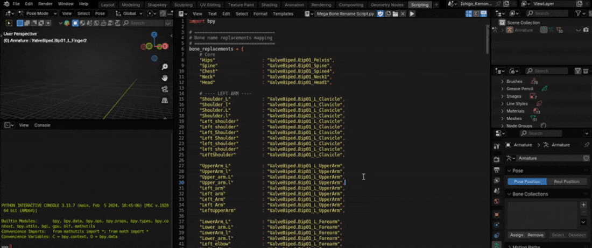The image size is (592, 248).
Task: Unlink the Mega Bone Rename Script text
Action: (403, 13)
